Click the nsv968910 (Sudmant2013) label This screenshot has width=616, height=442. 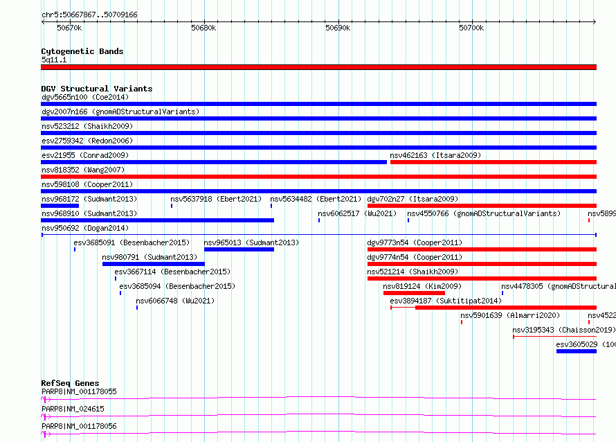89,213
